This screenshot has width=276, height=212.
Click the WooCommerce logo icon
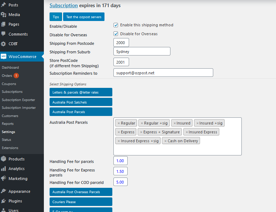point(4,57)
